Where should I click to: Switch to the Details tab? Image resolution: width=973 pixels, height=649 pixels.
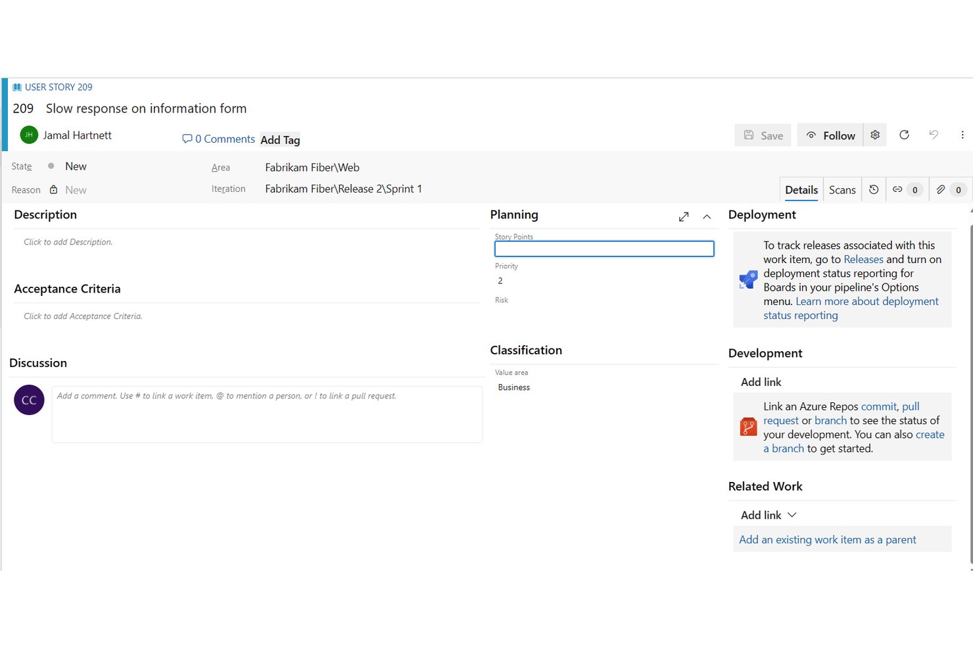(x=801, y=189)
